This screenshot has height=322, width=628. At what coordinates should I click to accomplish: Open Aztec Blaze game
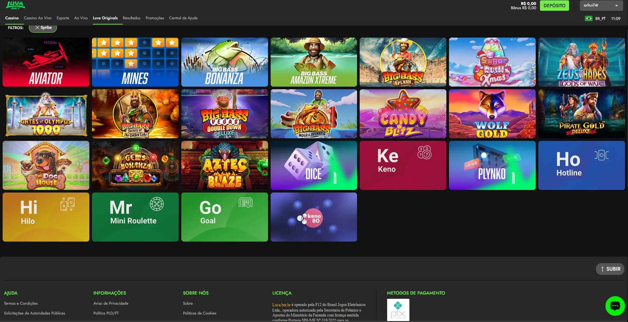pyautogui.click(x=224, y=165)
